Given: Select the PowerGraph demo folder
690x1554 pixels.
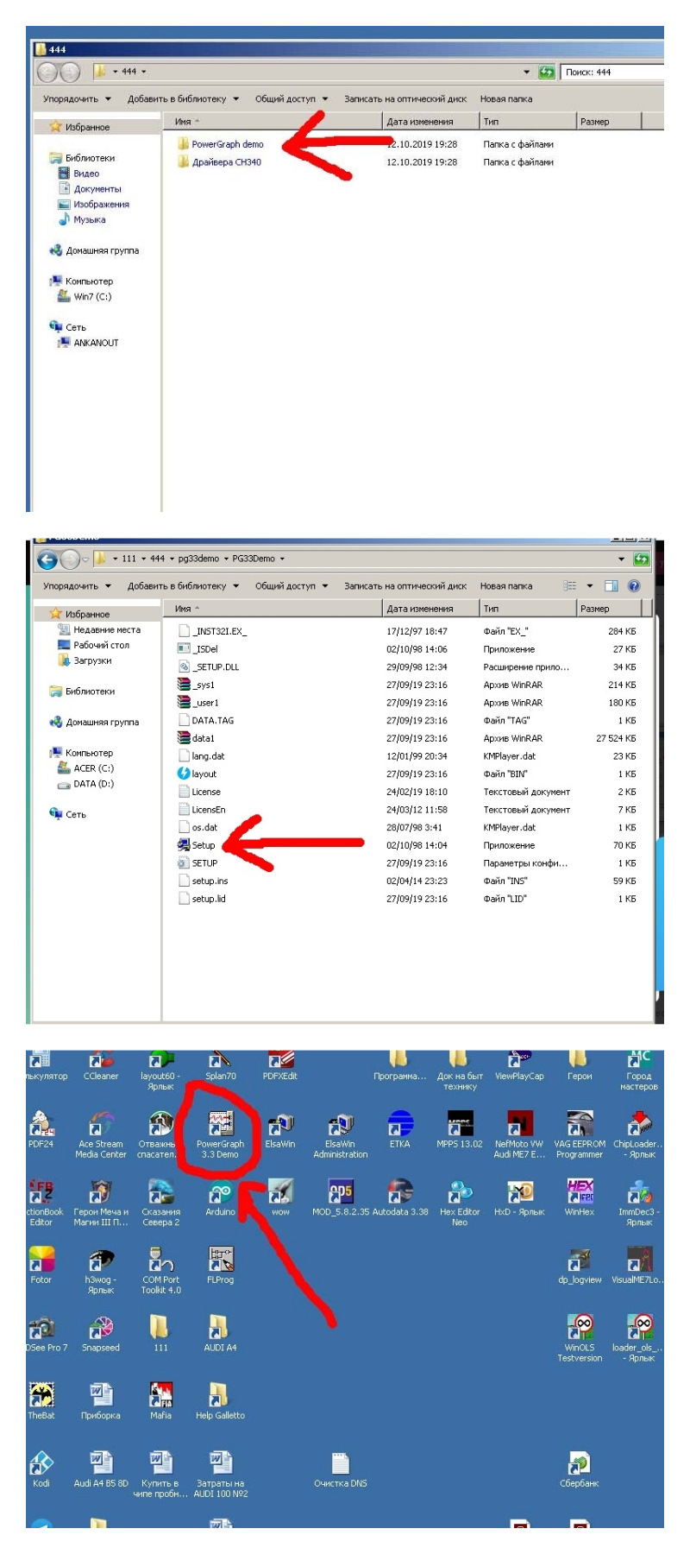Looking at the screenshot, I should pos(227,144).
